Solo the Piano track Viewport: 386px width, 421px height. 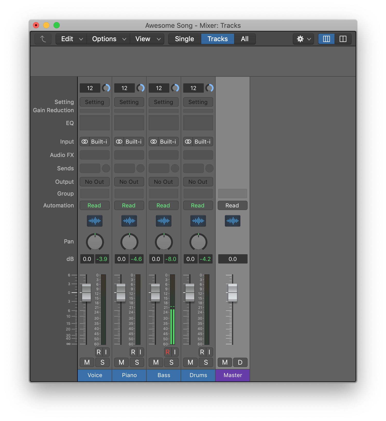(x=137, y=362)
